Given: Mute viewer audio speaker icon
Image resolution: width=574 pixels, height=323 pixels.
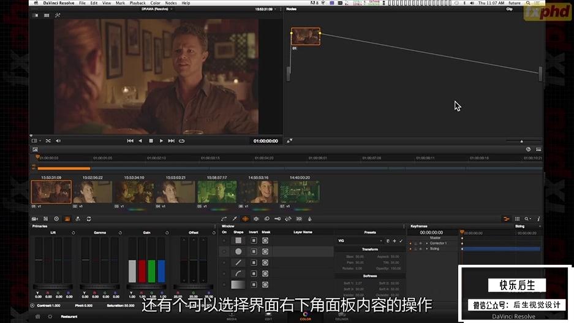Looking at the screenshot, I should click(58, 140).
